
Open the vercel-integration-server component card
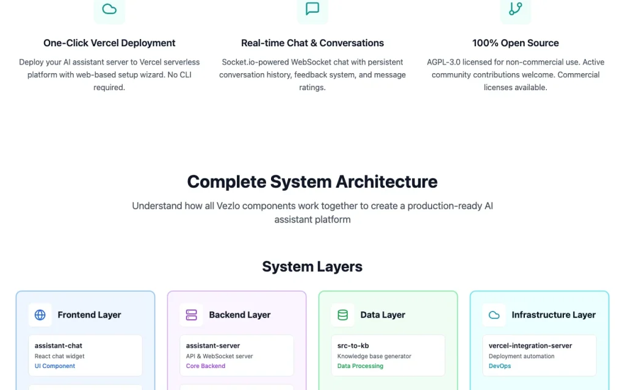pos(540,355)
